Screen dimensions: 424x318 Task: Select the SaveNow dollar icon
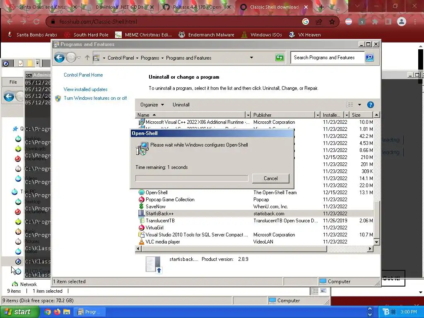[x=142, y=206]
